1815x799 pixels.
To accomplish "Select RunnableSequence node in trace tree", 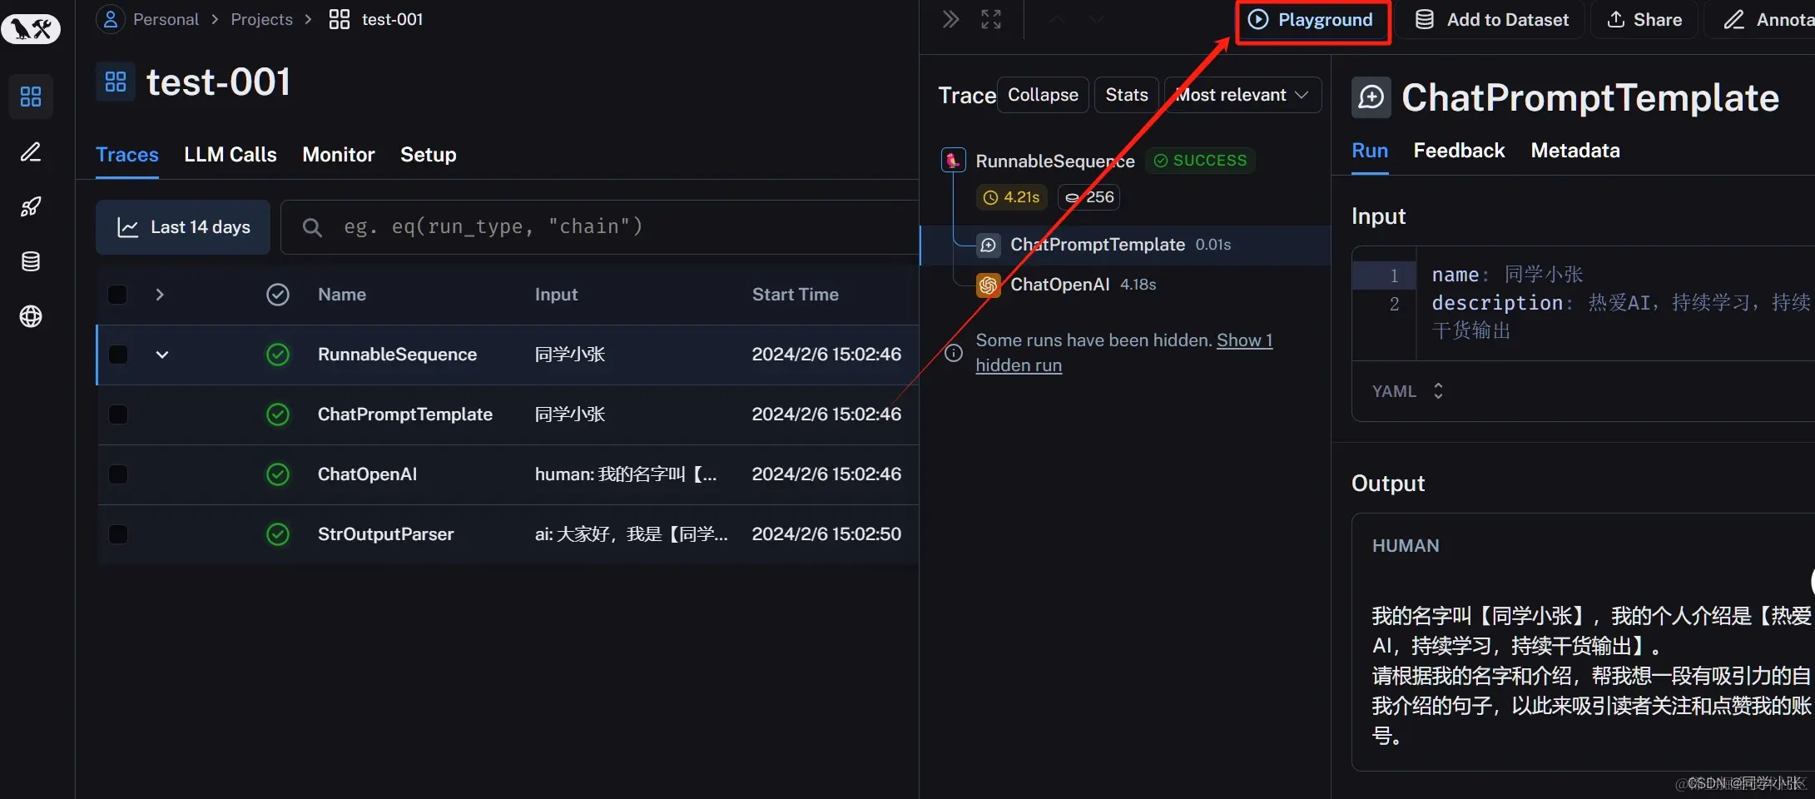I will (1054, 161).
